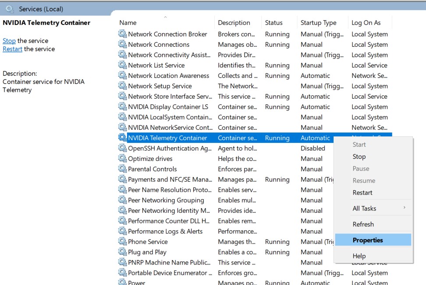Image resolution: width=426 pixels, height=285 pixels.
Task: Click Automatic startup type of Network Location Awareness
Action: click(x=315, y=76)
